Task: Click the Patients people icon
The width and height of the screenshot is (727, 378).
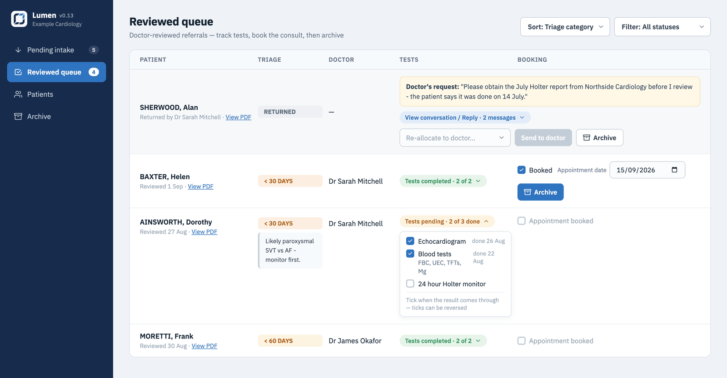Action: pyautogui.click(x=18, y=94)
